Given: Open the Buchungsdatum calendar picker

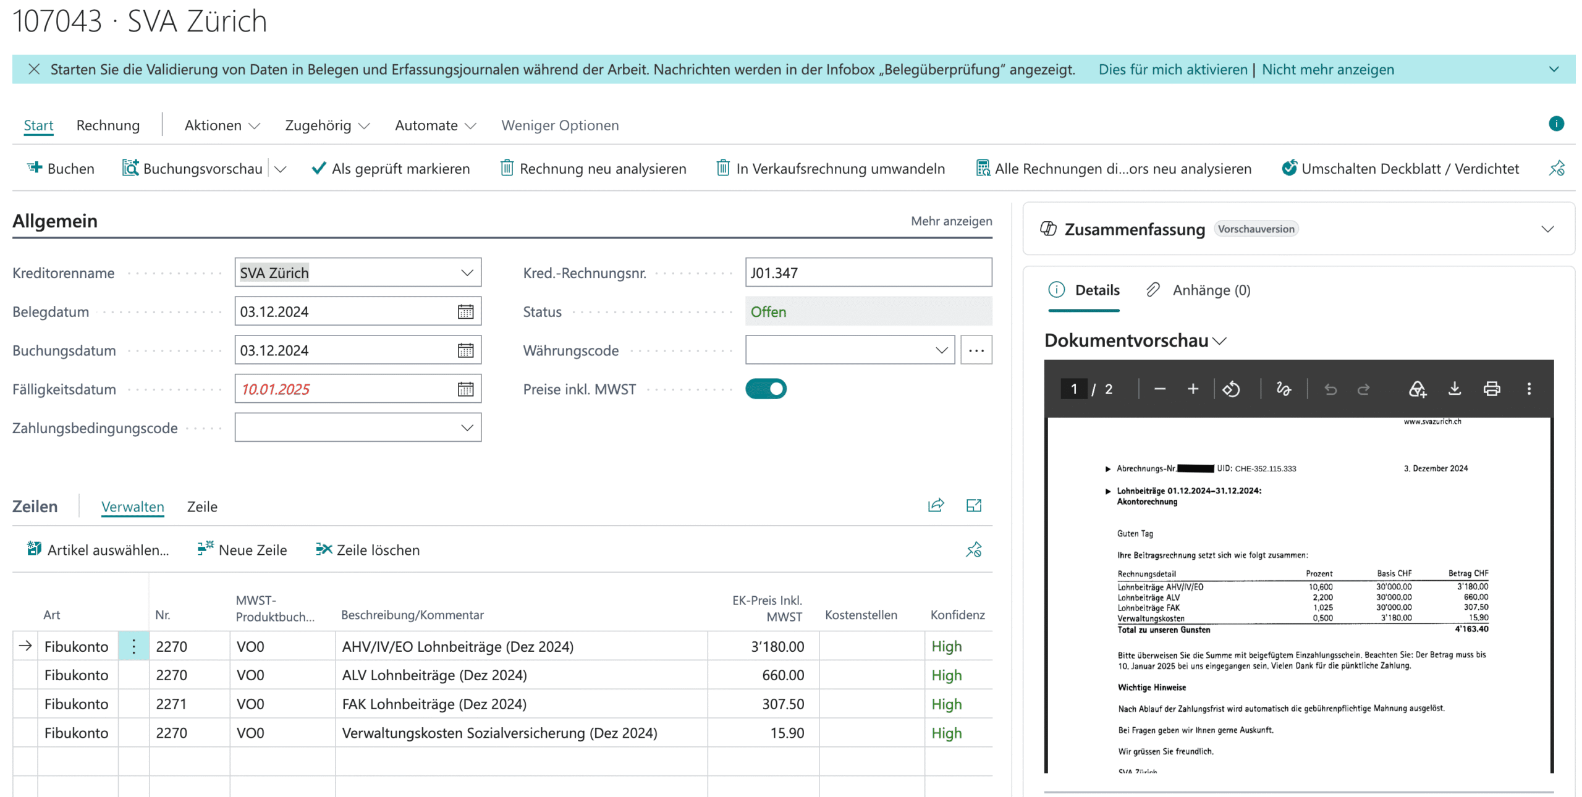Looking at the screenshot, I should 465,351.
